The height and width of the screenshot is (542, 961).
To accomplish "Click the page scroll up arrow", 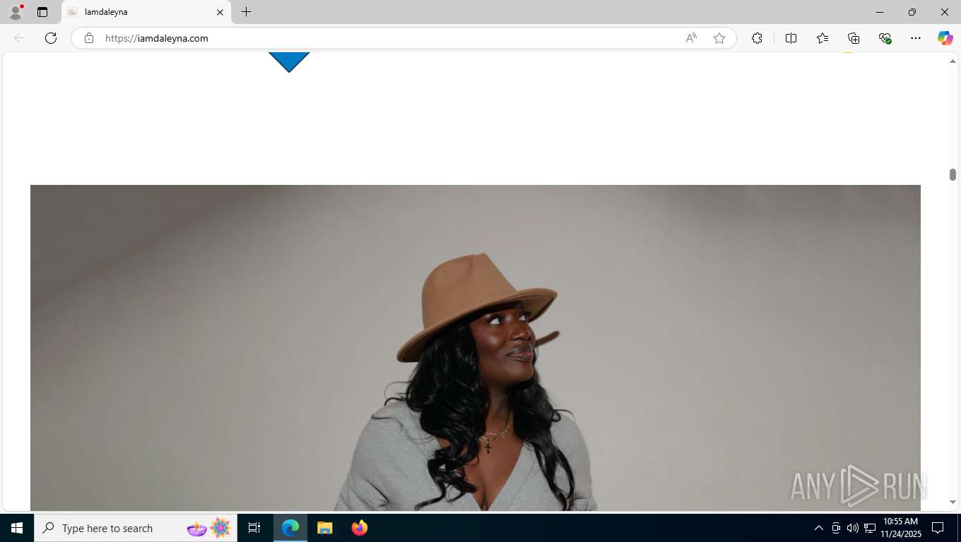I will click(953, 61).
